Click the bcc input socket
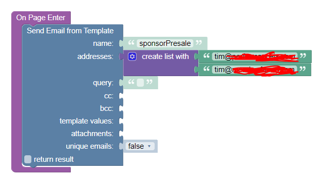The image size is (328, 185). pyautogui.click(x=121, y=108)
